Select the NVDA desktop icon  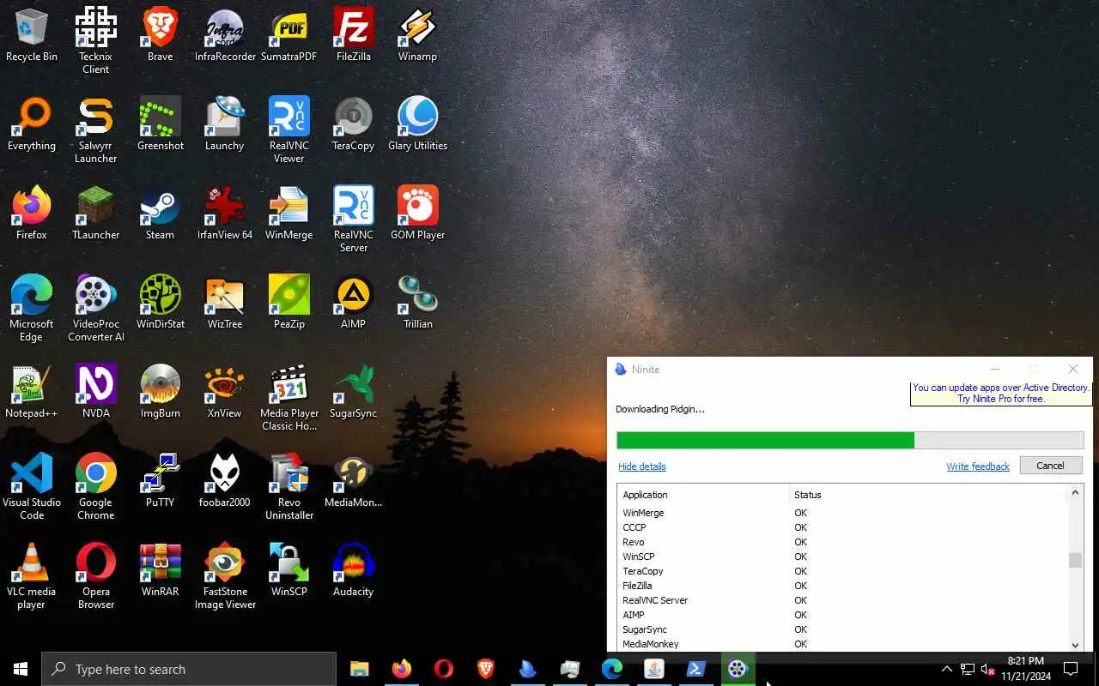(95, 392)
